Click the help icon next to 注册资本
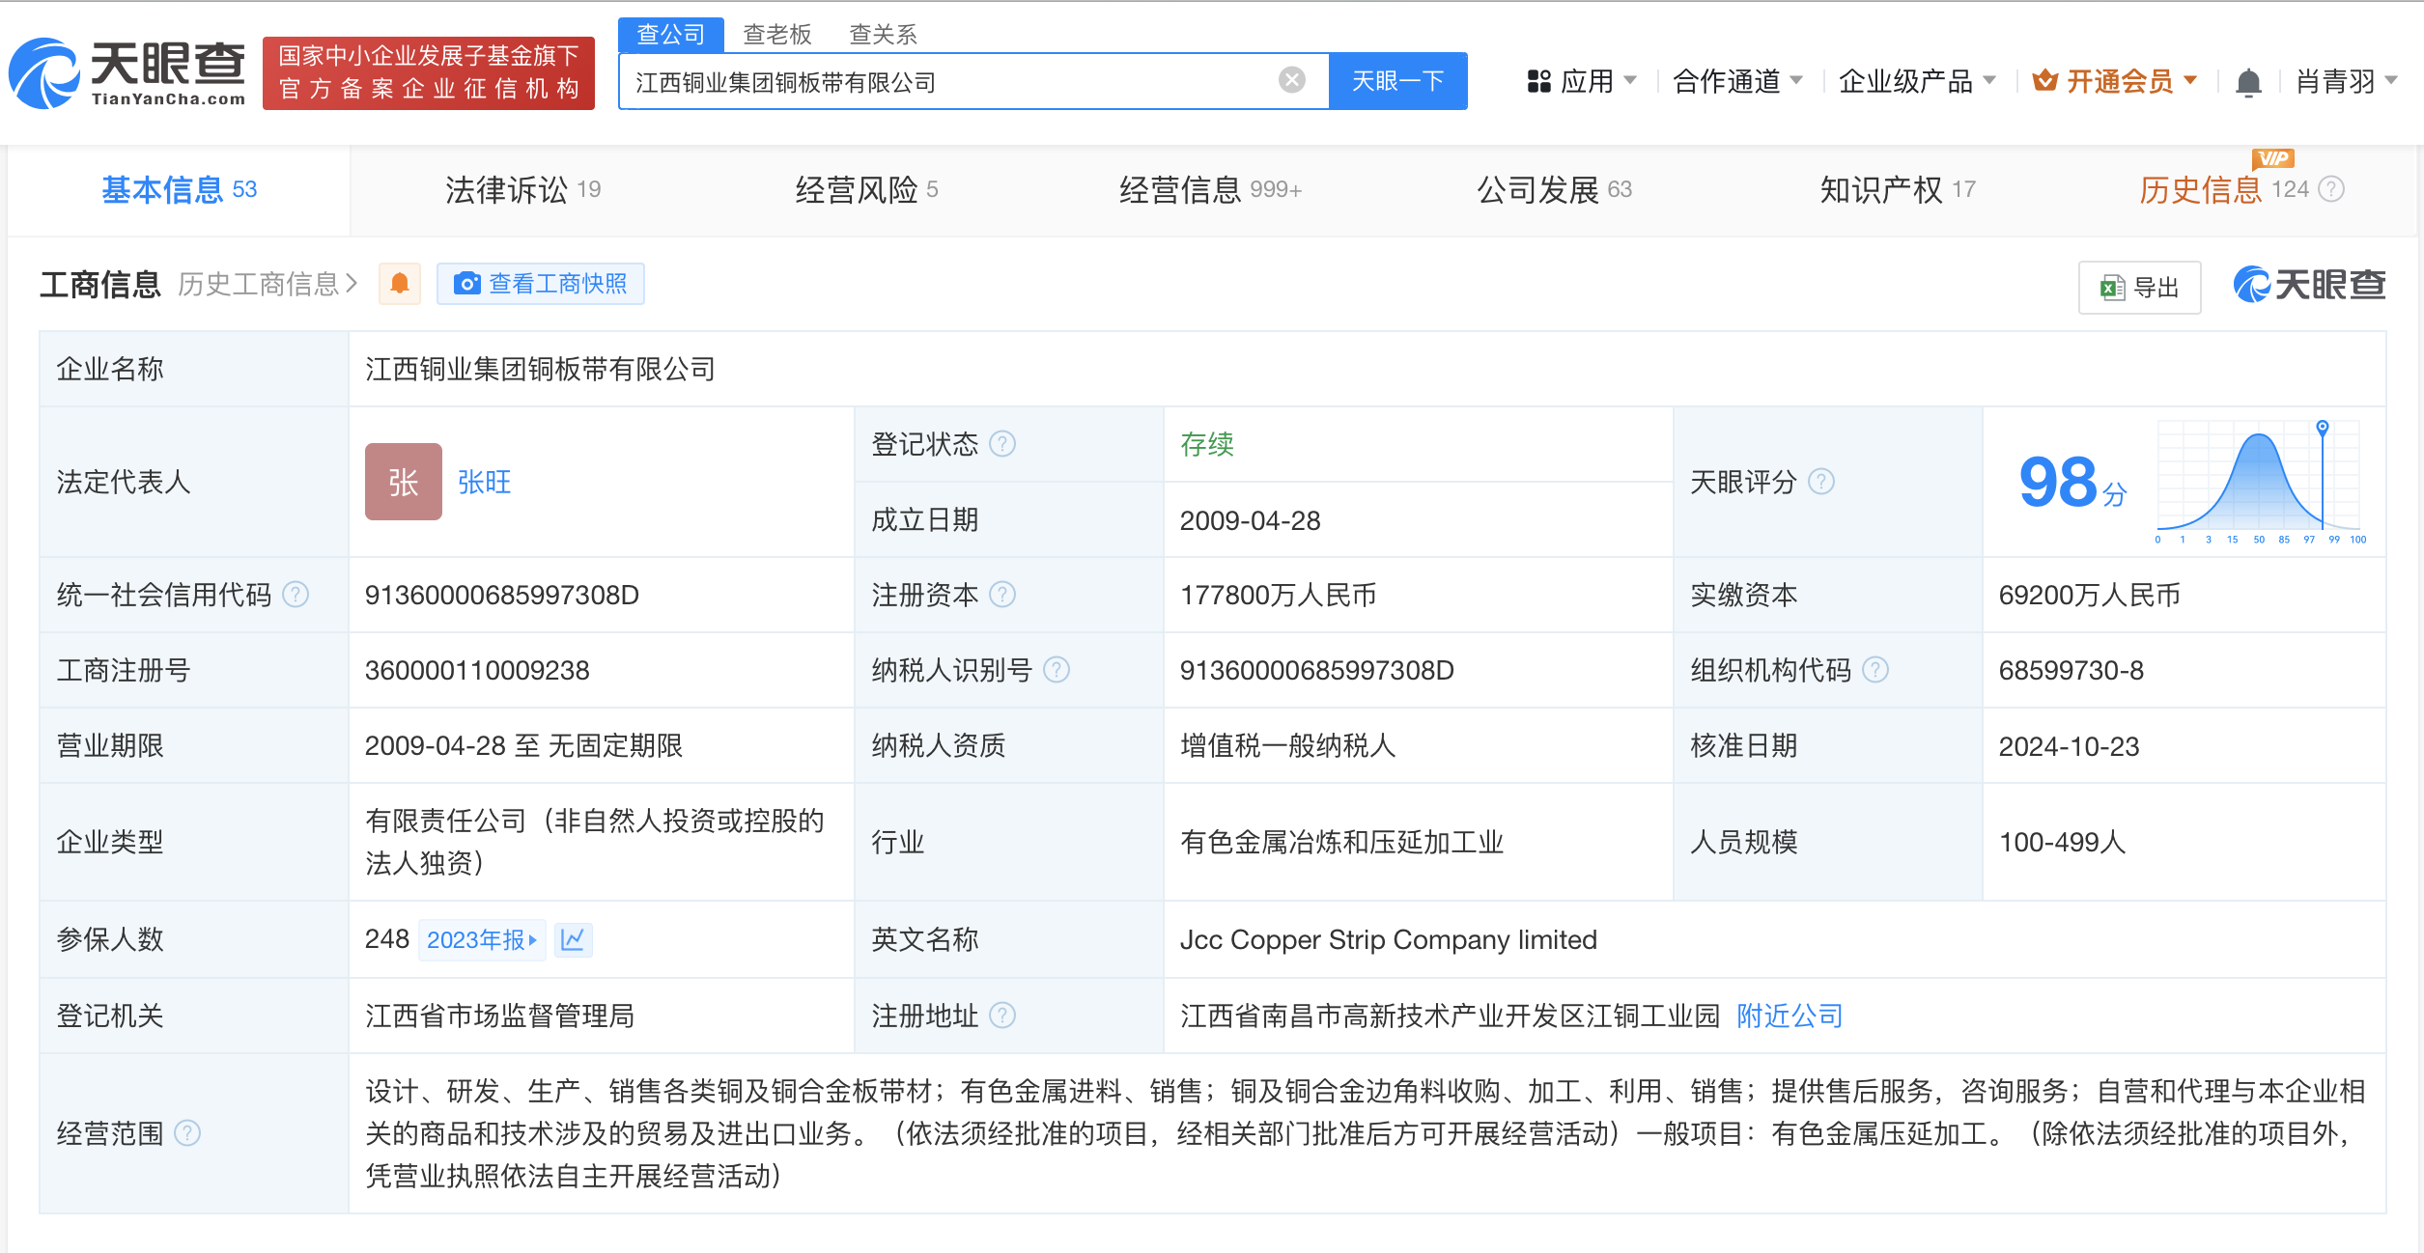Image resolution: width=2424 pixels, height=1253 pixels. [1003, 595]
